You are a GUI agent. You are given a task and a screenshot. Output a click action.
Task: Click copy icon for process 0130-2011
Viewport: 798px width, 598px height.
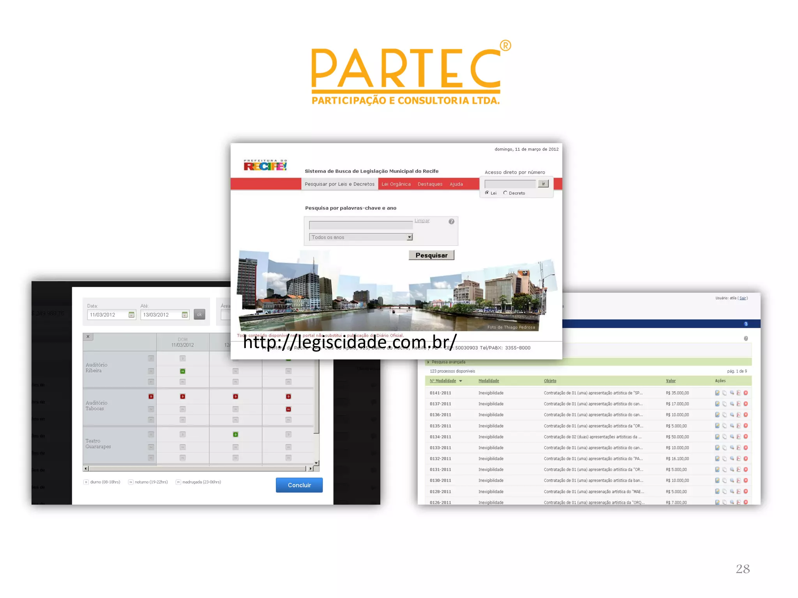[724, 480]
